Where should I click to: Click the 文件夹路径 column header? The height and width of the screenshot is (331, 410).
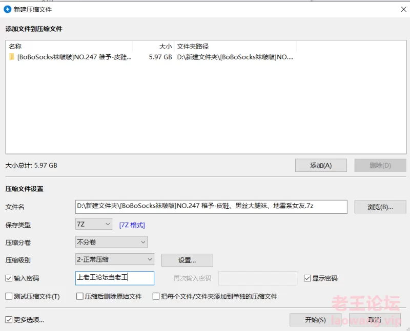point(235,47)
